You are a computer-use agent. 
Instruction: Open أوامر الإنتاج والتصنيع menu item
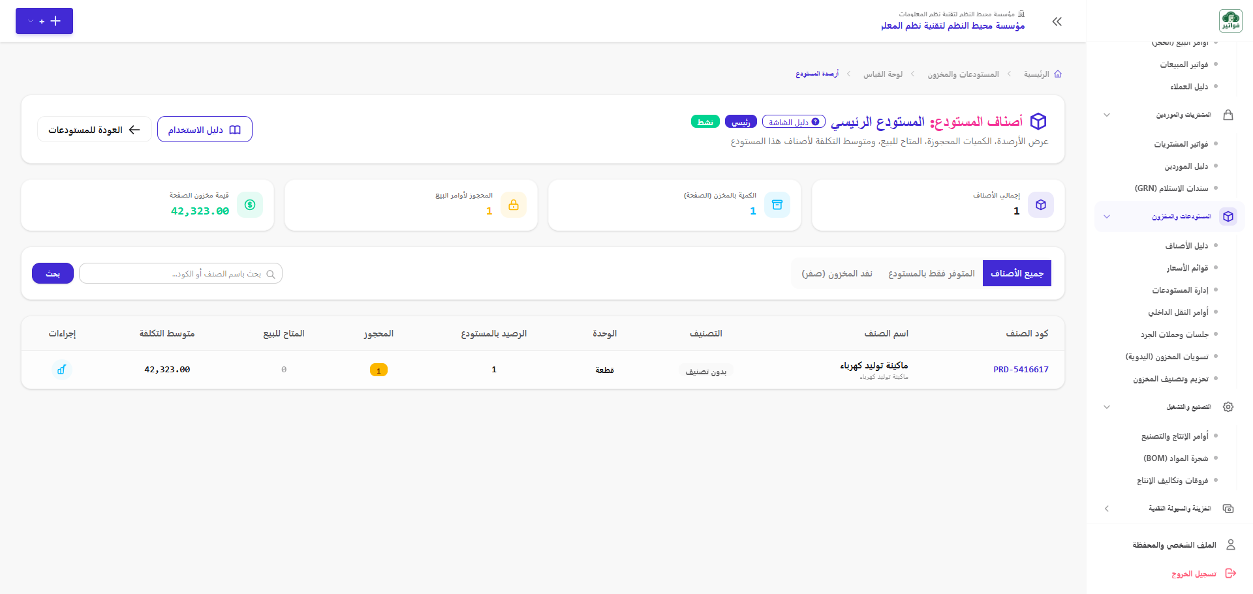1175,436
